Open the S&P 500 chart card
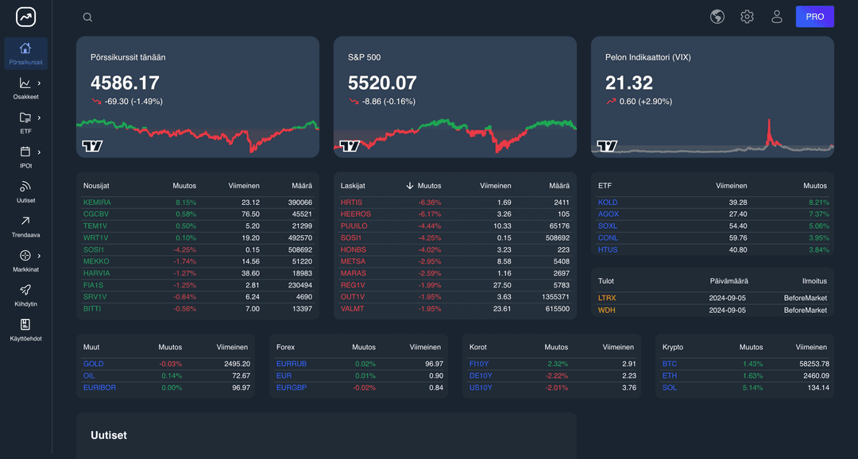The height and width of the screenshot is (459, 858). pos(454,97)
